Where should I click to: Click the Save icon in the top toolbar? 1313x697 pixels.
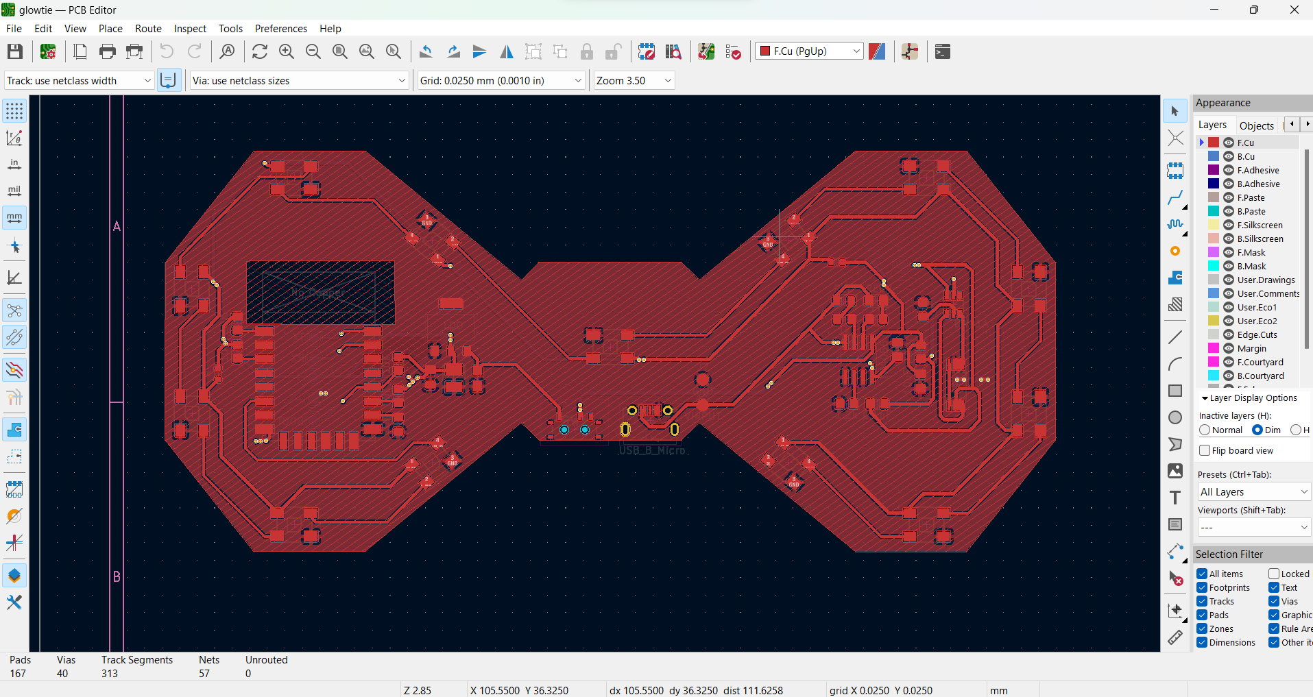click(15, 51)
